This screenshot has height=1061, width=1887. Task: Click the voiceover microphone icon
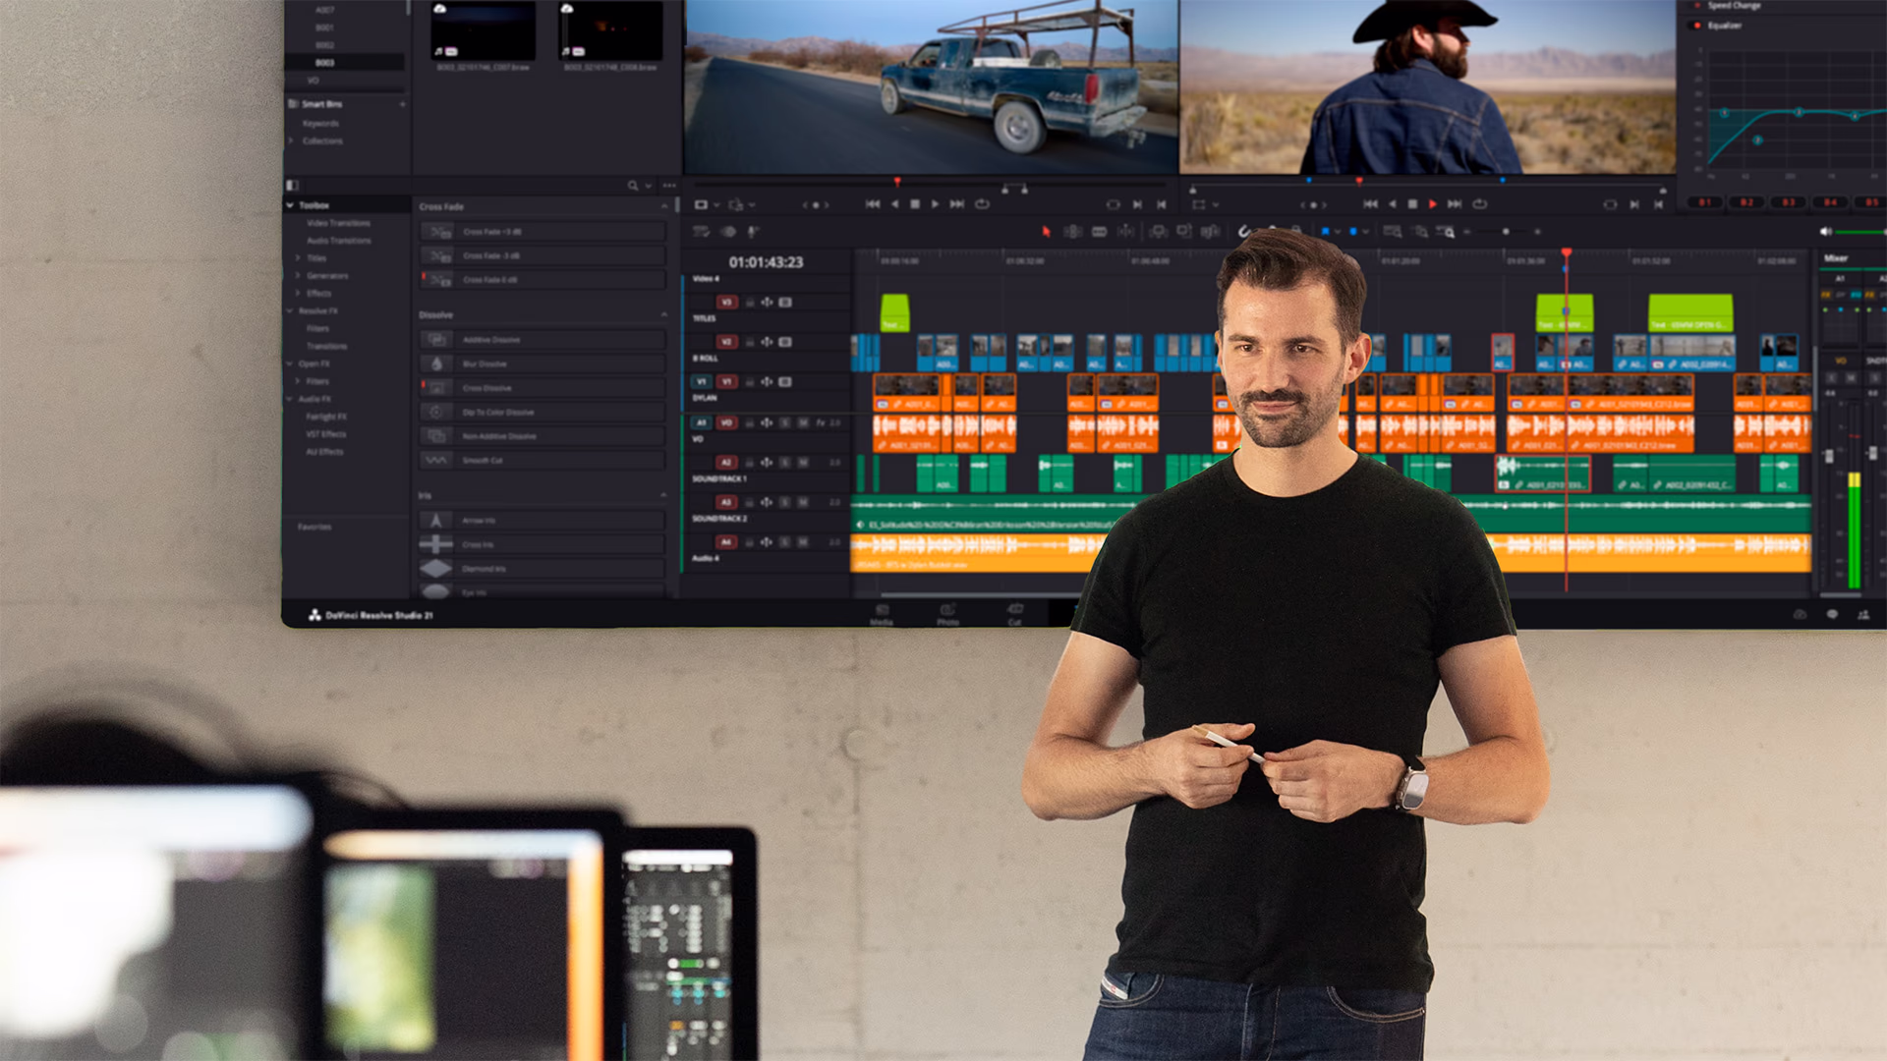click(x=753, y=232)
